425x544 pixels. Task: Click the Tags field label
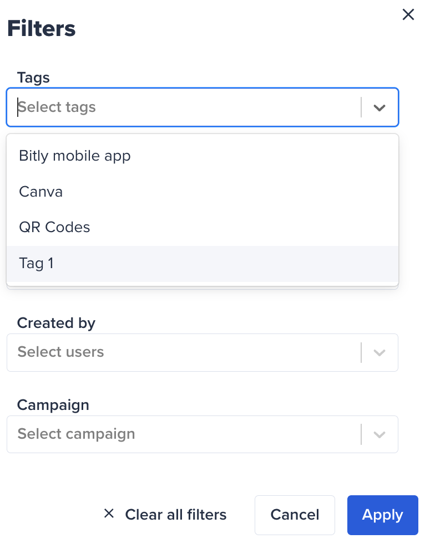pos(33,78)
